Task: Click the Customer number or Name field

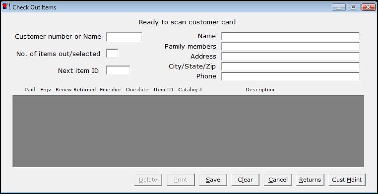Action: (124, 37)
